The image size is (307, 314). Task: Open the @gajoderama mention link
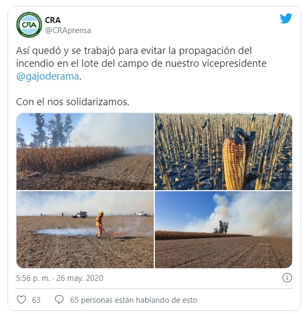48,76
